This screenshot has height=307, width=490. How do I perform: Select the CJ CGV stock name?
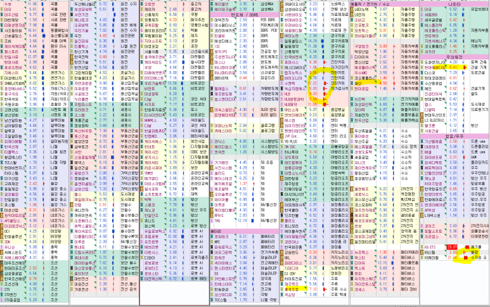click(x=291, y=273)
